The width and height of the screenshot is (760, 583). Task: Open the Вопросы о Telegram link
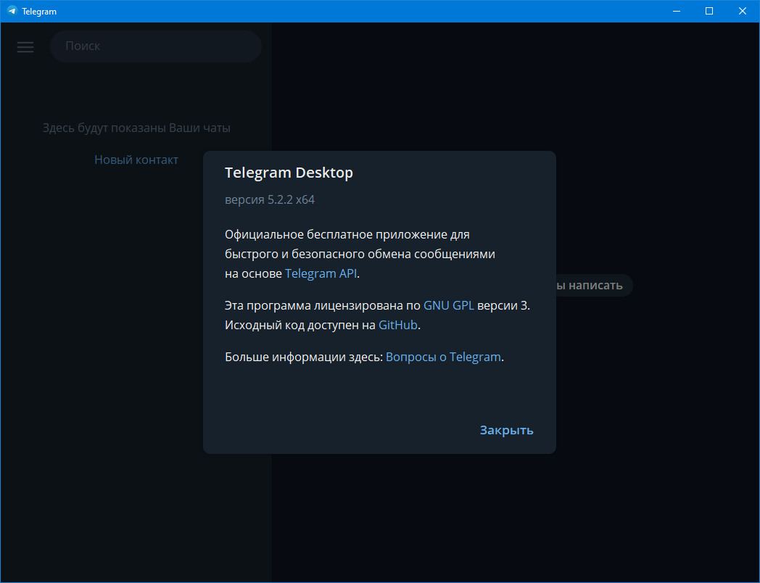(443, 357)
